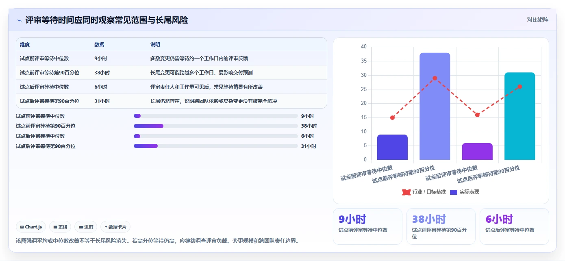Click the red benchmark point at 29

pyautogui.click(x=435, y=78)
